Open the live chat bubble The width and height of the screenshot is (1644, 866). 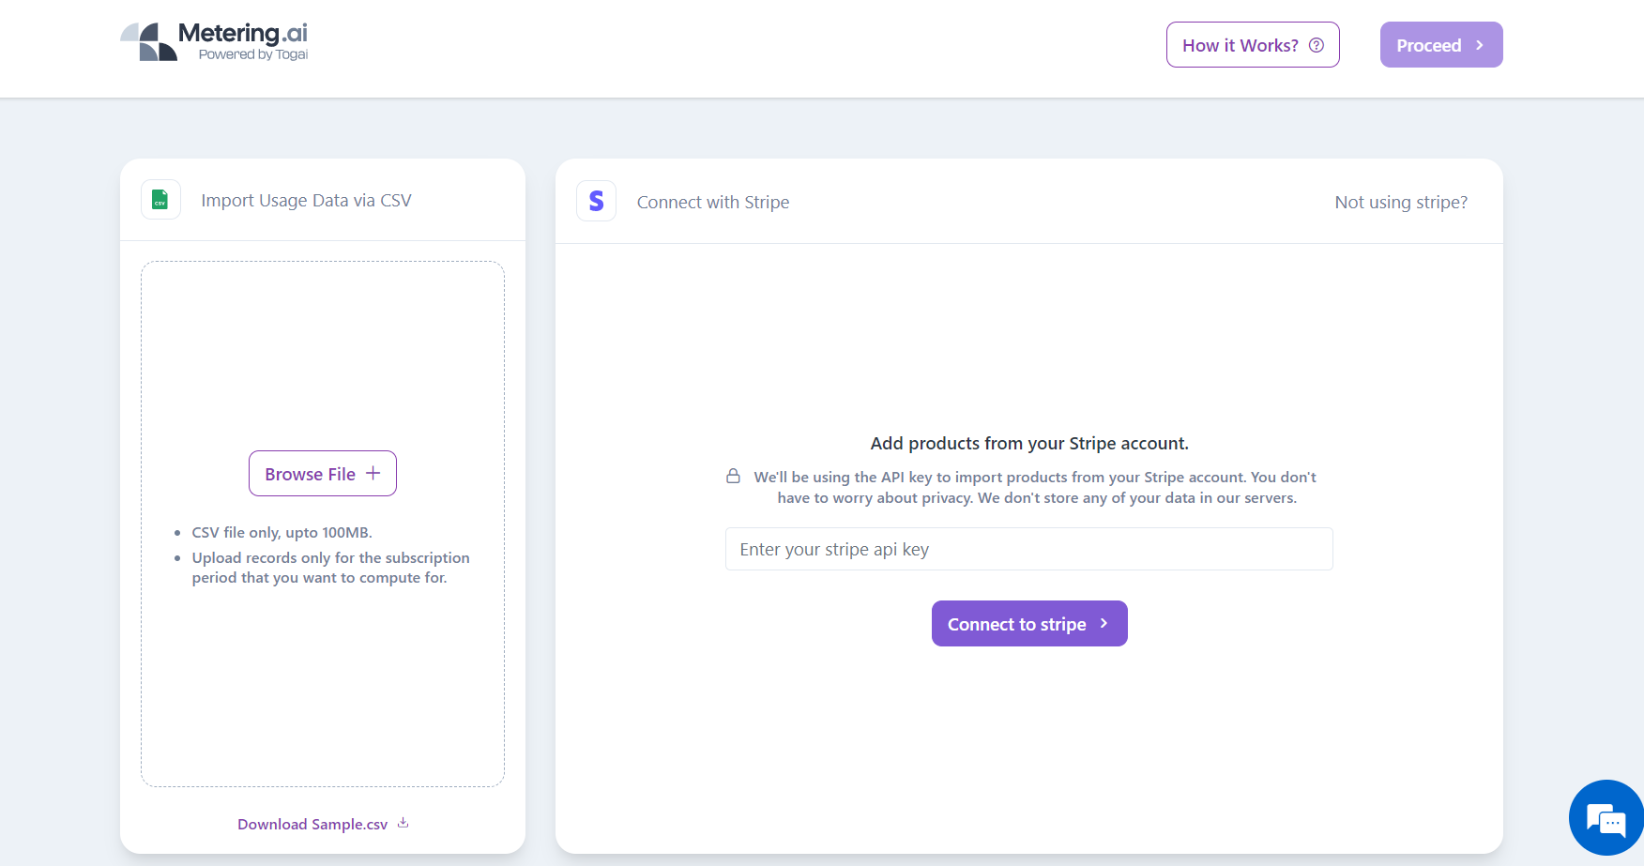click(1606, 819)
